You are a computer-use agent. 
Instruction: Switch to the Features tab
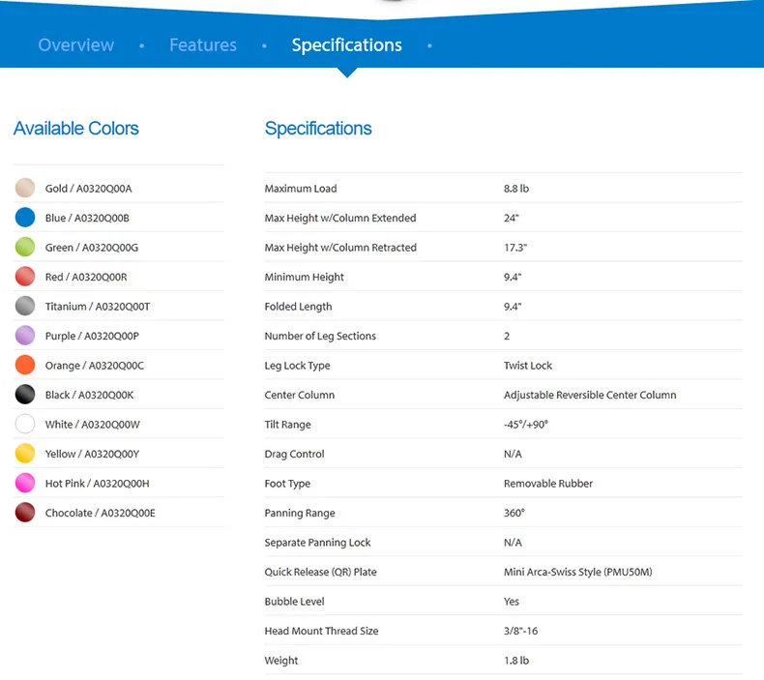click(203, 44)
